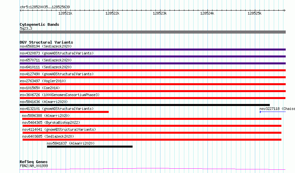Select variant label nsv4132101 (gnomADStructuralVariants)
The width and height of the screenshot is (295, 173).
[x=57, y=109]
